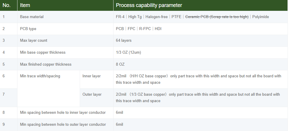Screen dimensions: 289x131
Task: Click the "Inner layer" sub-item cell
Action: point(92,76)
